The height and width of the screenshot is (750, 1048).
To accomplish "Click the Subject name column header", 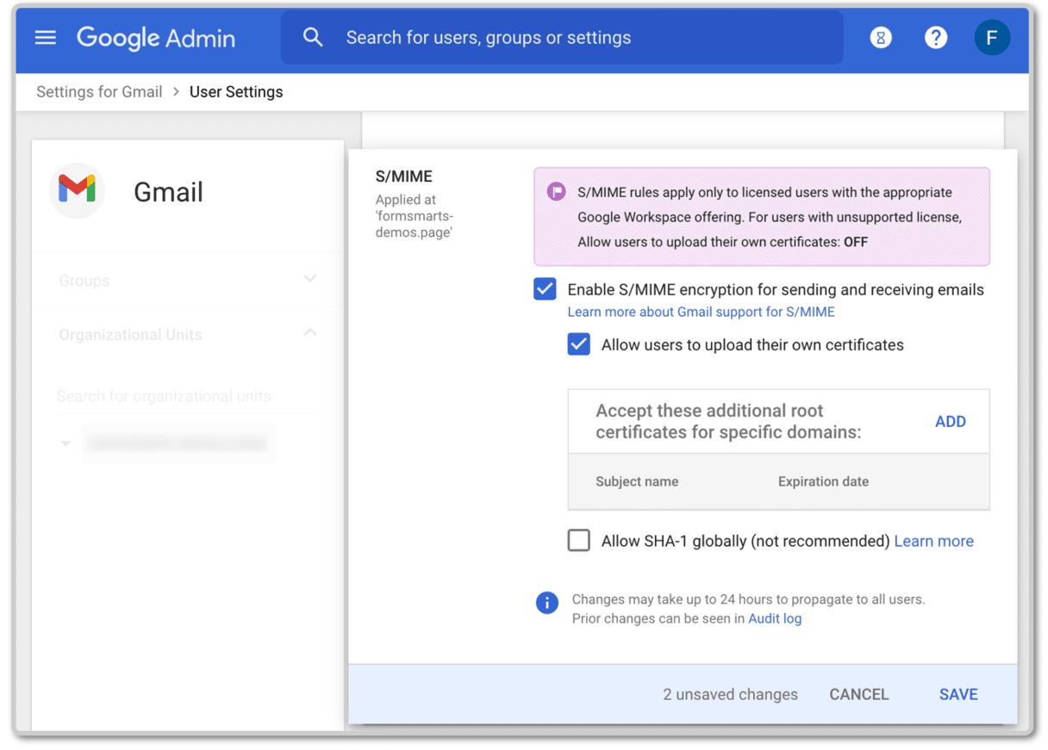I will pos(637,482).
